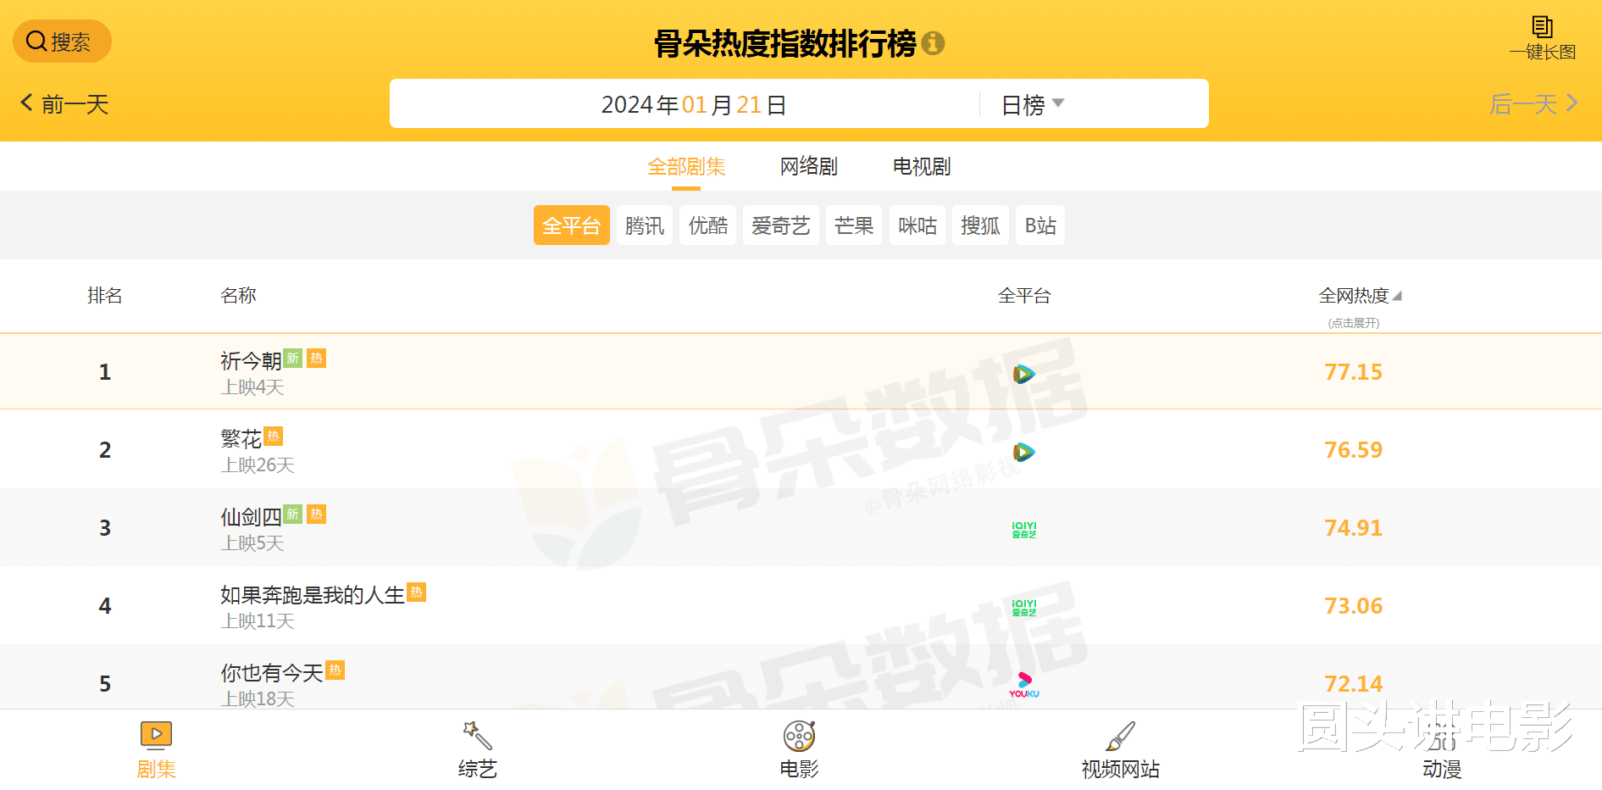Screen dimensions: 1602x790
Task: Open 繁花 drama title
Action: 241,439
